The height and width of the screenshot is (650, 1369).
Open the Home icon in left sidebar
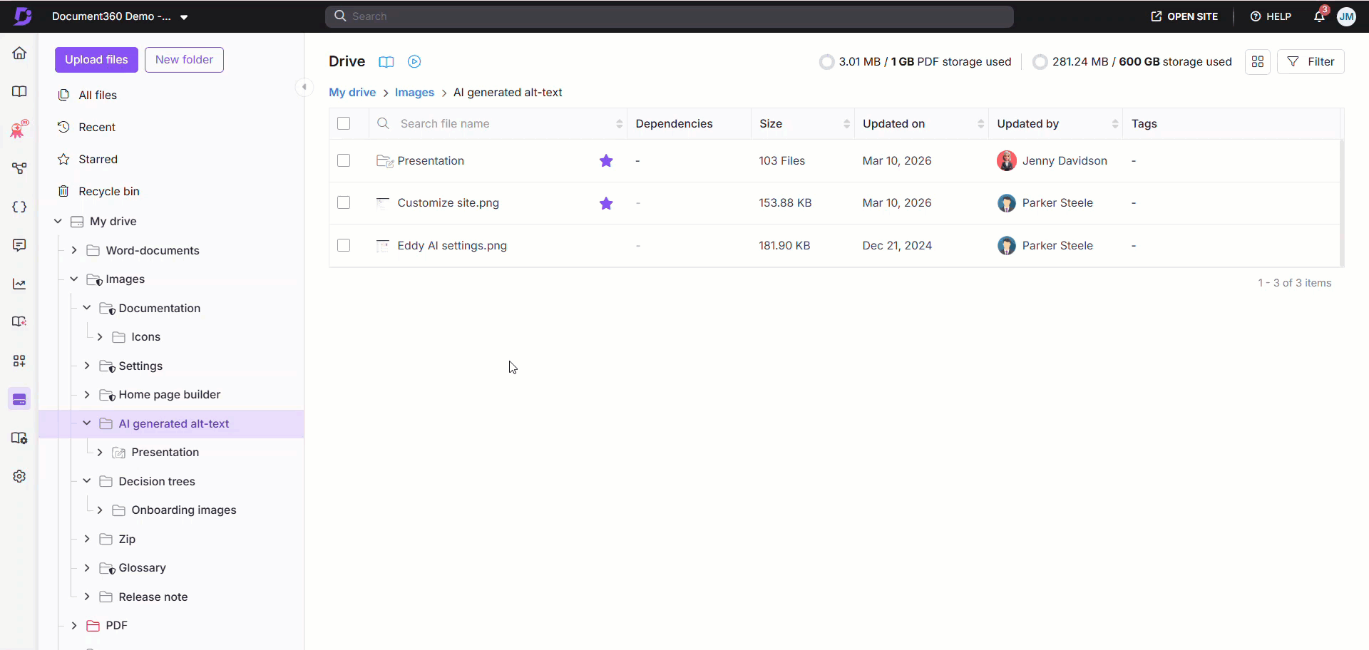[x=19, y=53]
